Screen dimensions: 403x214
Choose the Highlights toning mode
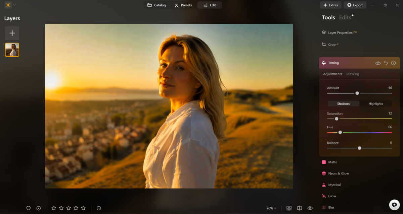click(x=376, y=104)
